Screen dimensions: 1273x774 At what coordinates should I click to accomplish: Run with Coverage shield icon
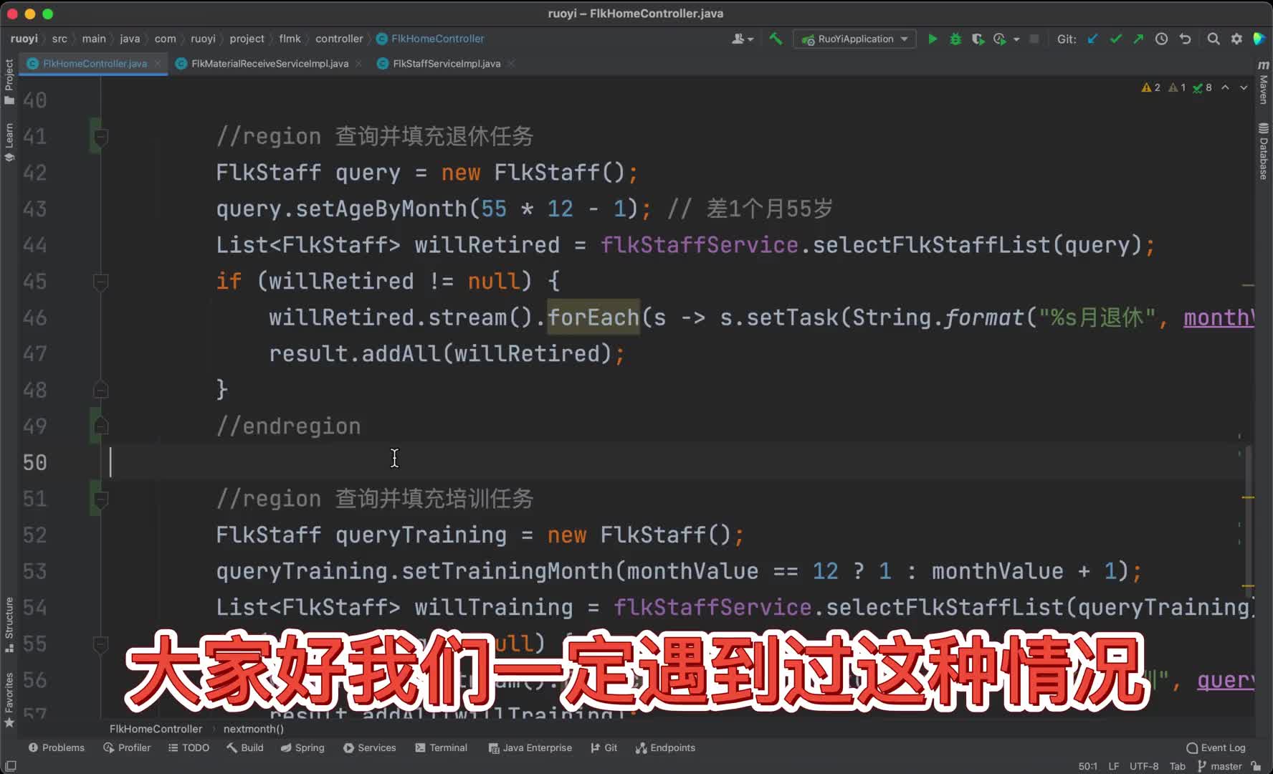tap(977, 39)
